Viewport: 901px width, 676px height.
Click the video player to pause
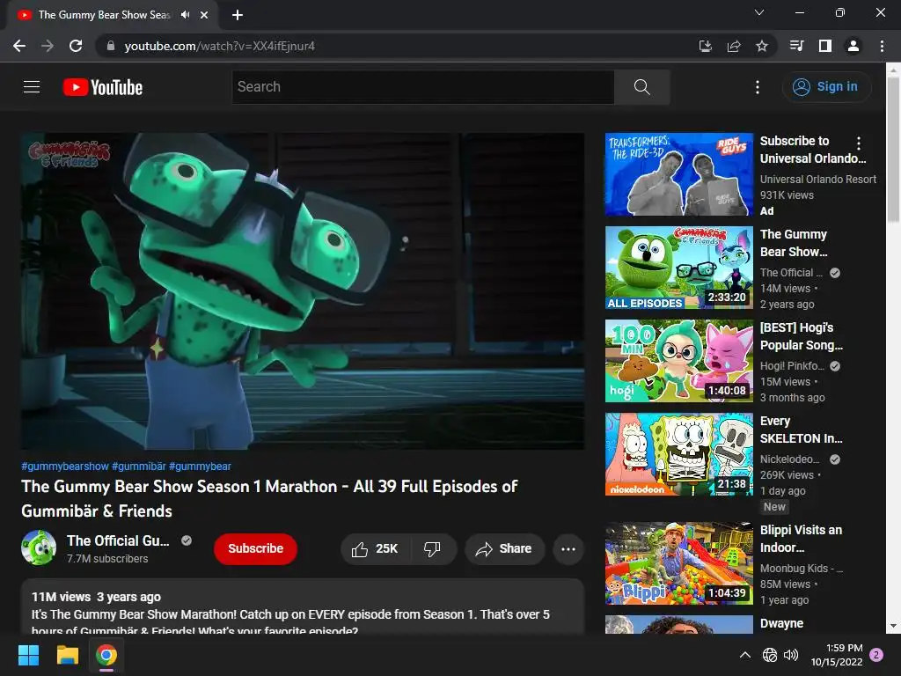[303, 291]
